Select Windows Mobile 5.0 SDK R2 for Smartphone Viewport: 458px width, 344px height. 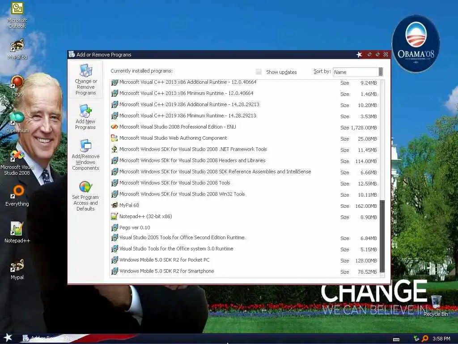pyautogui.click(x=245, y=271)
